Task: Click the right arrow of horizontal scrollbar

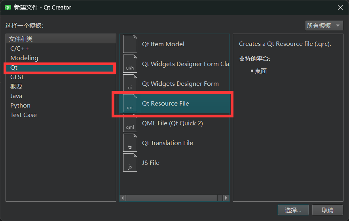Action: pyautogui.click(x=226, y=198)
